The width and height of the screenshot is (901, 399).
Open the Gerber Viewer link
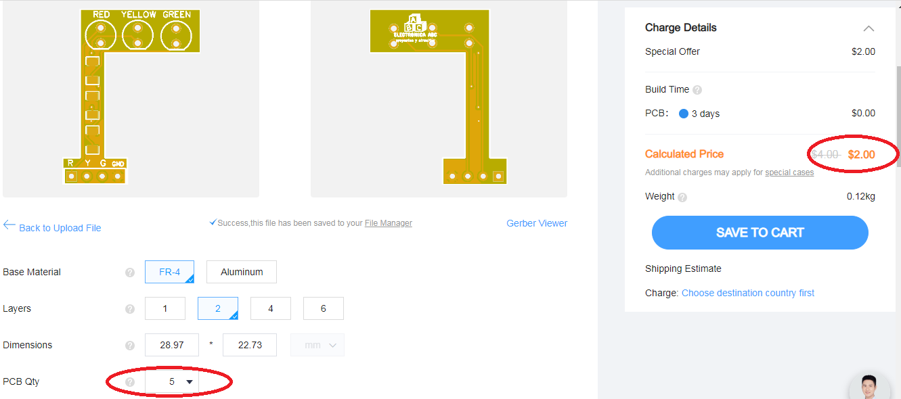(537, 223)
